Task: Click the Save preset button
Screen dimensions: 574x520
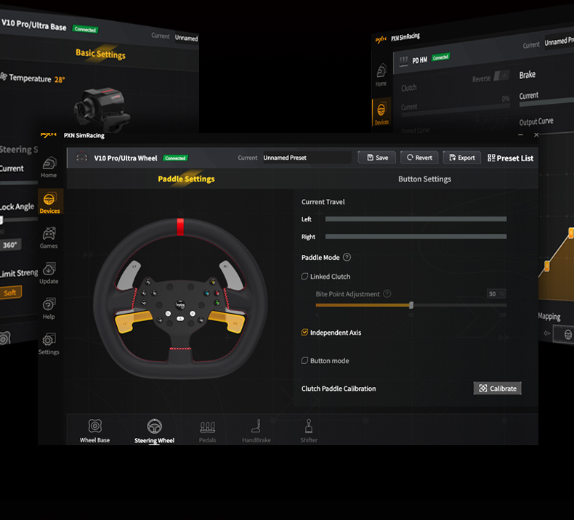Action: pyautogui.click(x=376, y=158)
